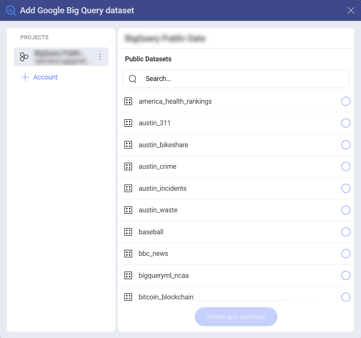This screenshot has height=338, width=361.
Task: Click the Select and continue button
Action: click(x=236, y=316)
